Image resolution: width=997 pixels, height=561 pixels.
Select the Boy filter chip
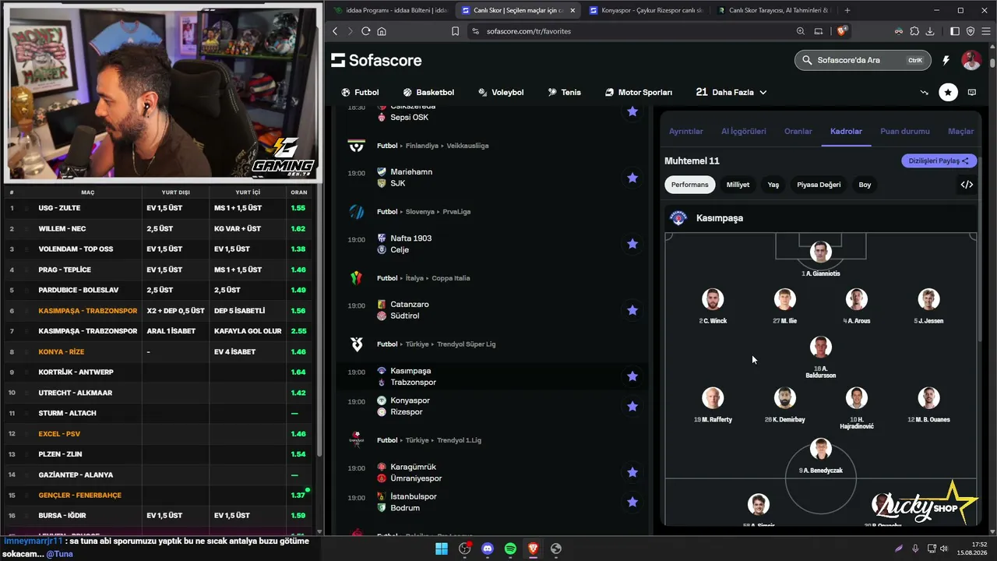click(865, 185)
